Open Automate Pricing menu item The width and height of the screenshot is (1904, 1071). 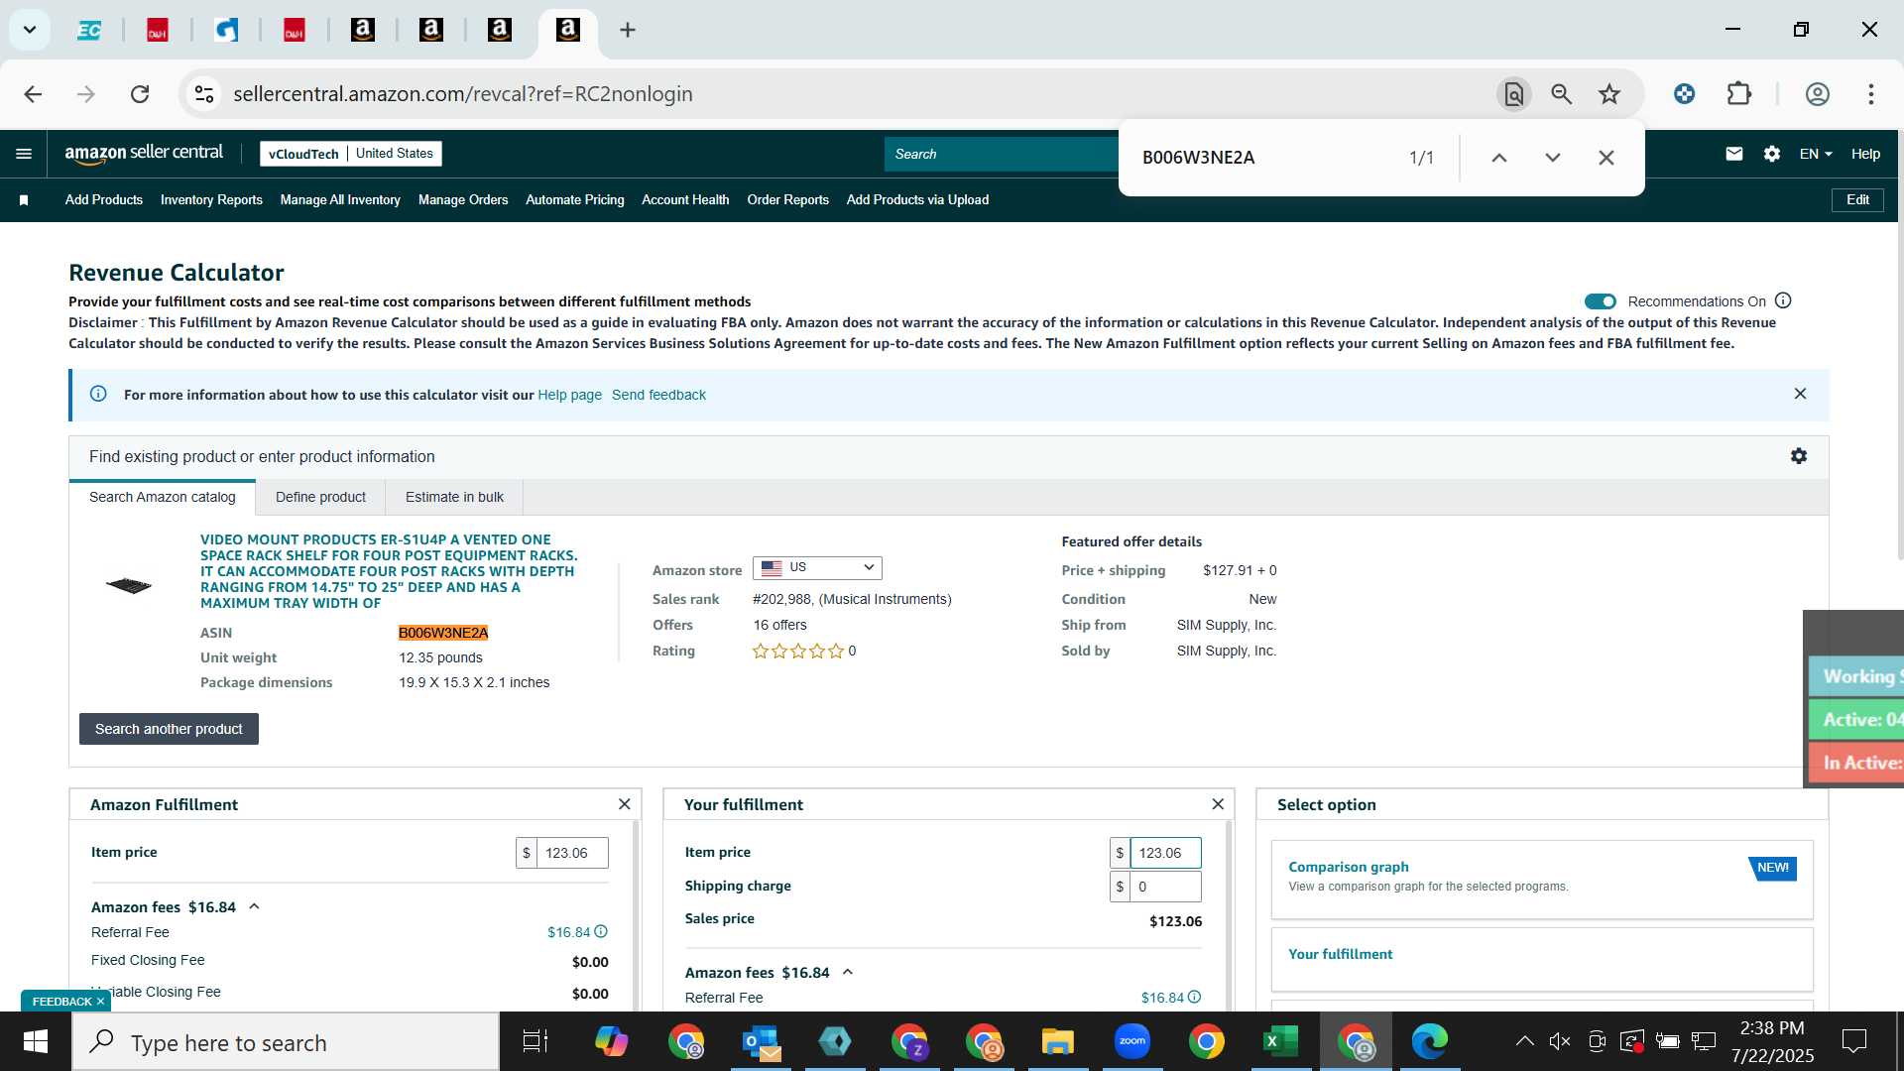[x=575, y=199]
